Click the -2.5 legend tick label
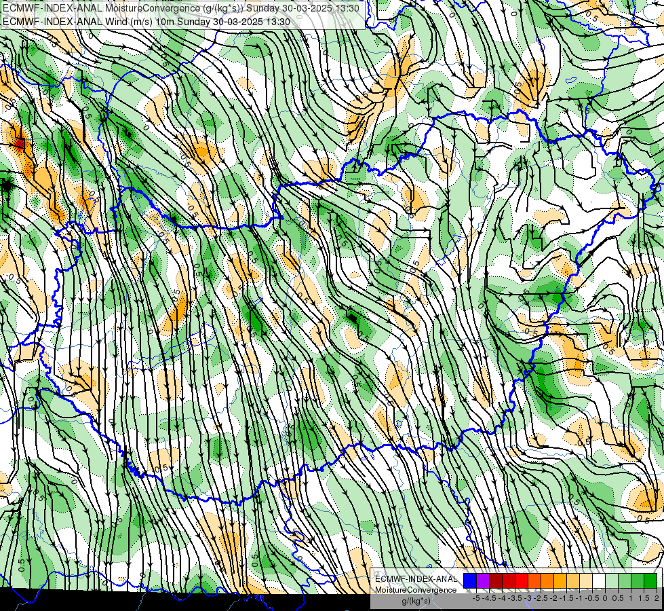The width and height of the screenshot is (664, 611). (541, 598)
